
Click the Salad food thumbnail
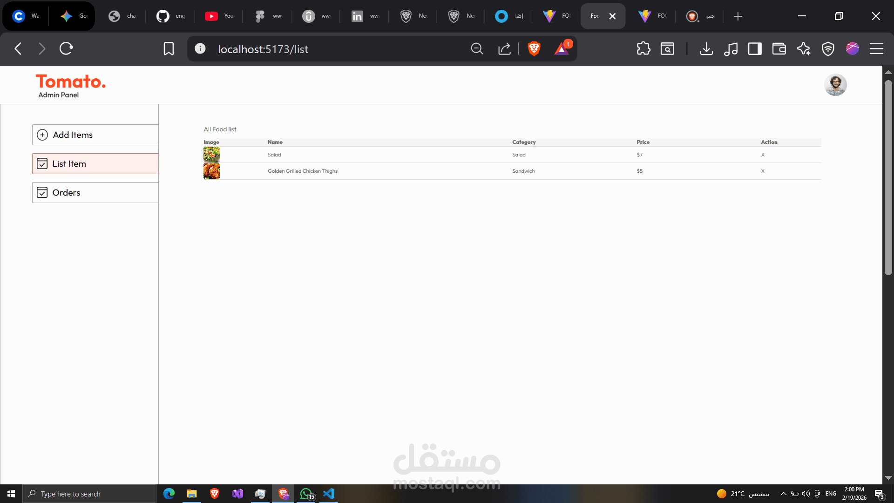click(211, 155)
